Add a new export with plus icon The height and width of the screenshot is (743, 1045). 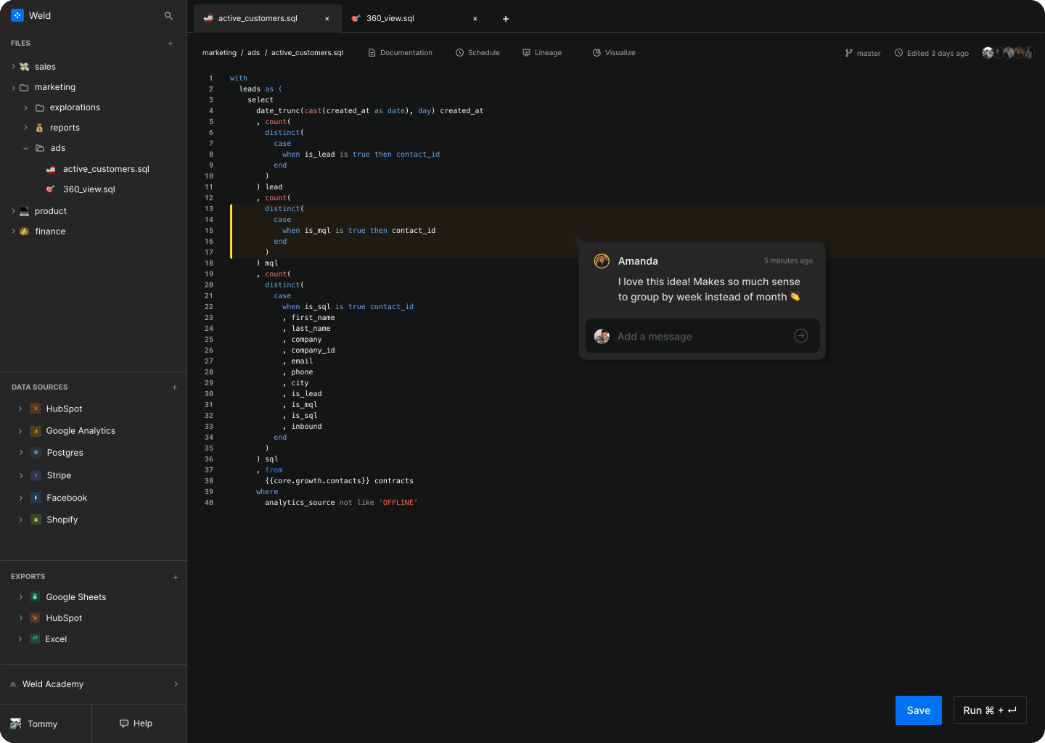[x=176, y=578]
